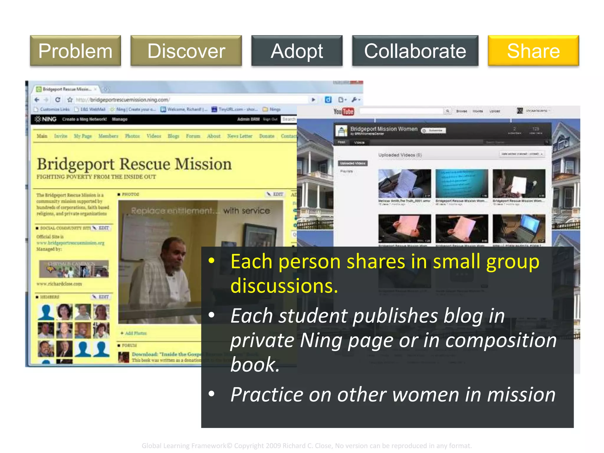The height and width of the screenshot is (453, 604).
Task: Open the Date added sort dropdown
Action: pyautogui.click(x=522, y=154)
